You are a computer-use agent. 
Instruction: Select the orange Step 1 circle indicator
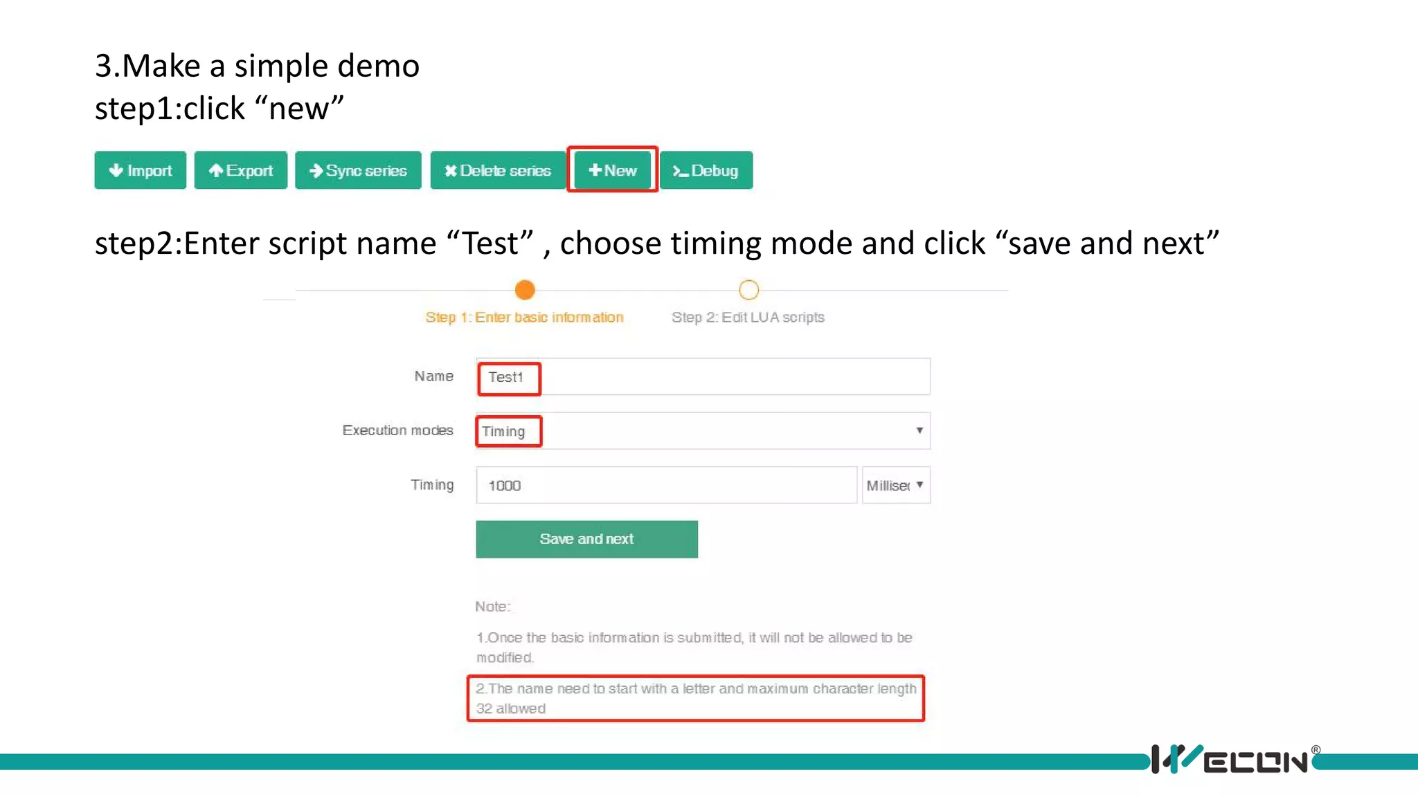(525, 290)
